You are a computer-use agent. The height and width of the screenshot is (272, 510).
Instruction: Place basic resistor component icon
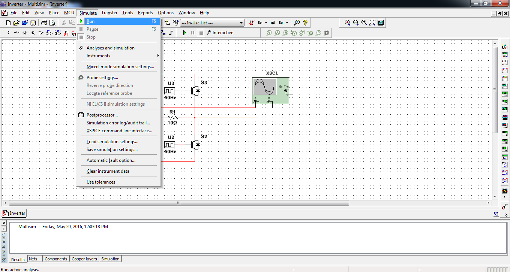point(16,33)
